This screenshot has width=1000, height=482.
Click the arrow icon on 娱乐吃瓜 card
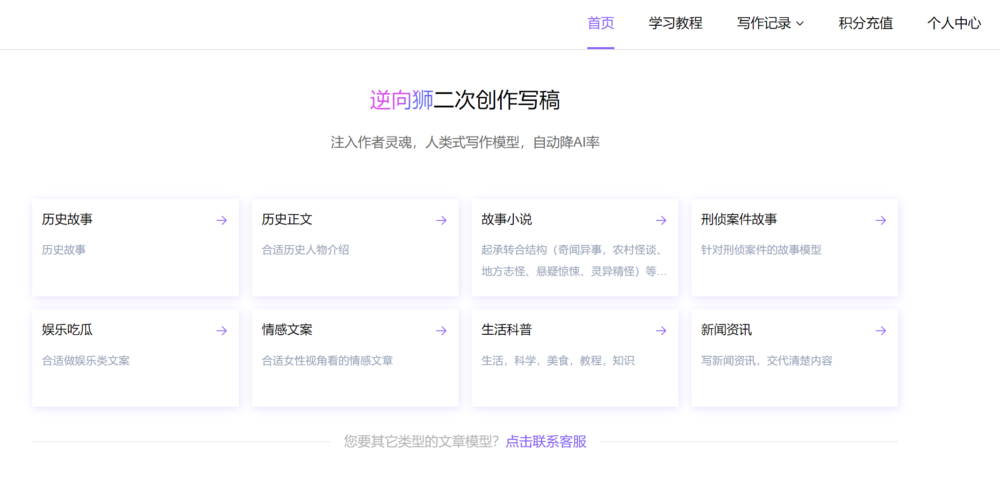pos(222,331)
